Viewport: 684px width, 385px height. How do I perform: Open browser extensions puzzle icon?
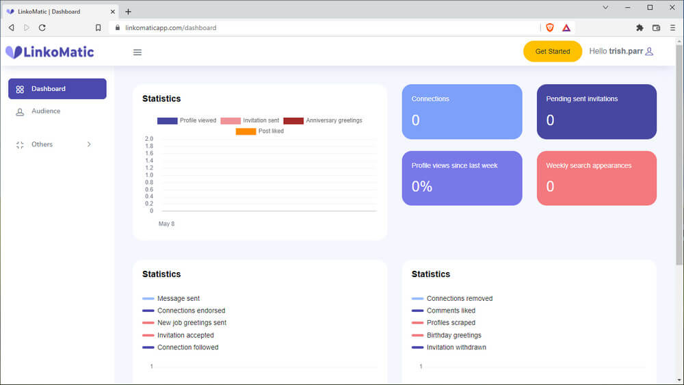point(640,28)
